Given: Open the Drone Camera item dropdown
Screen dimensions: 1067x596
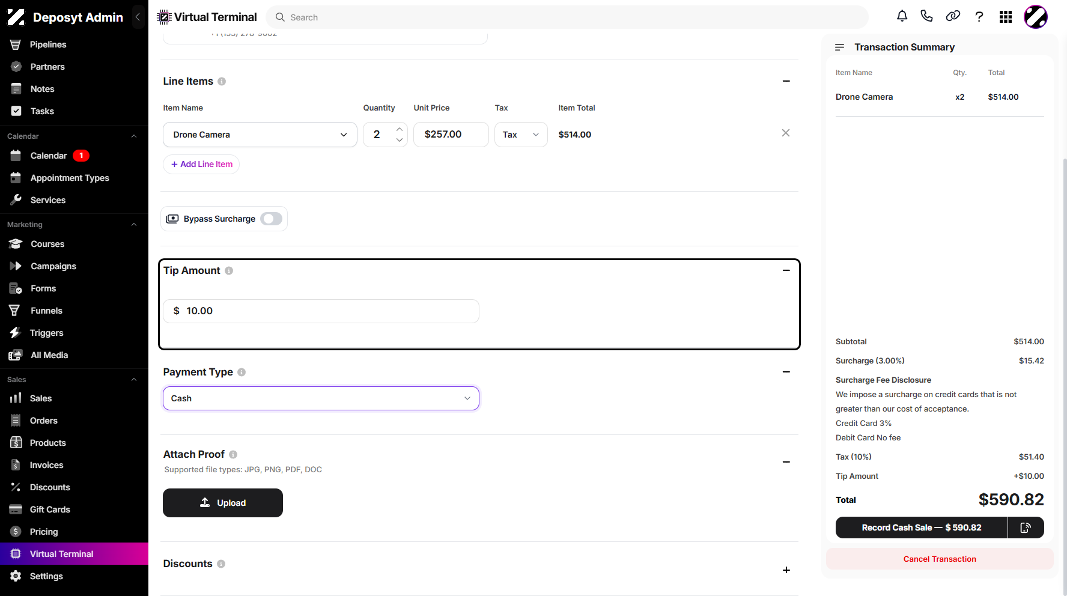Looking at the screenshot, I should tap(260, 135).
